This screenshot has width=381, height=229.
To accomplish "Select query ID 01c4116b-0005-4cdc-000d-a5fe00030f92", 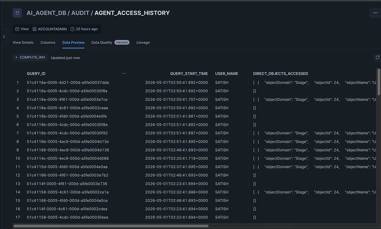I will pos(67,133).
